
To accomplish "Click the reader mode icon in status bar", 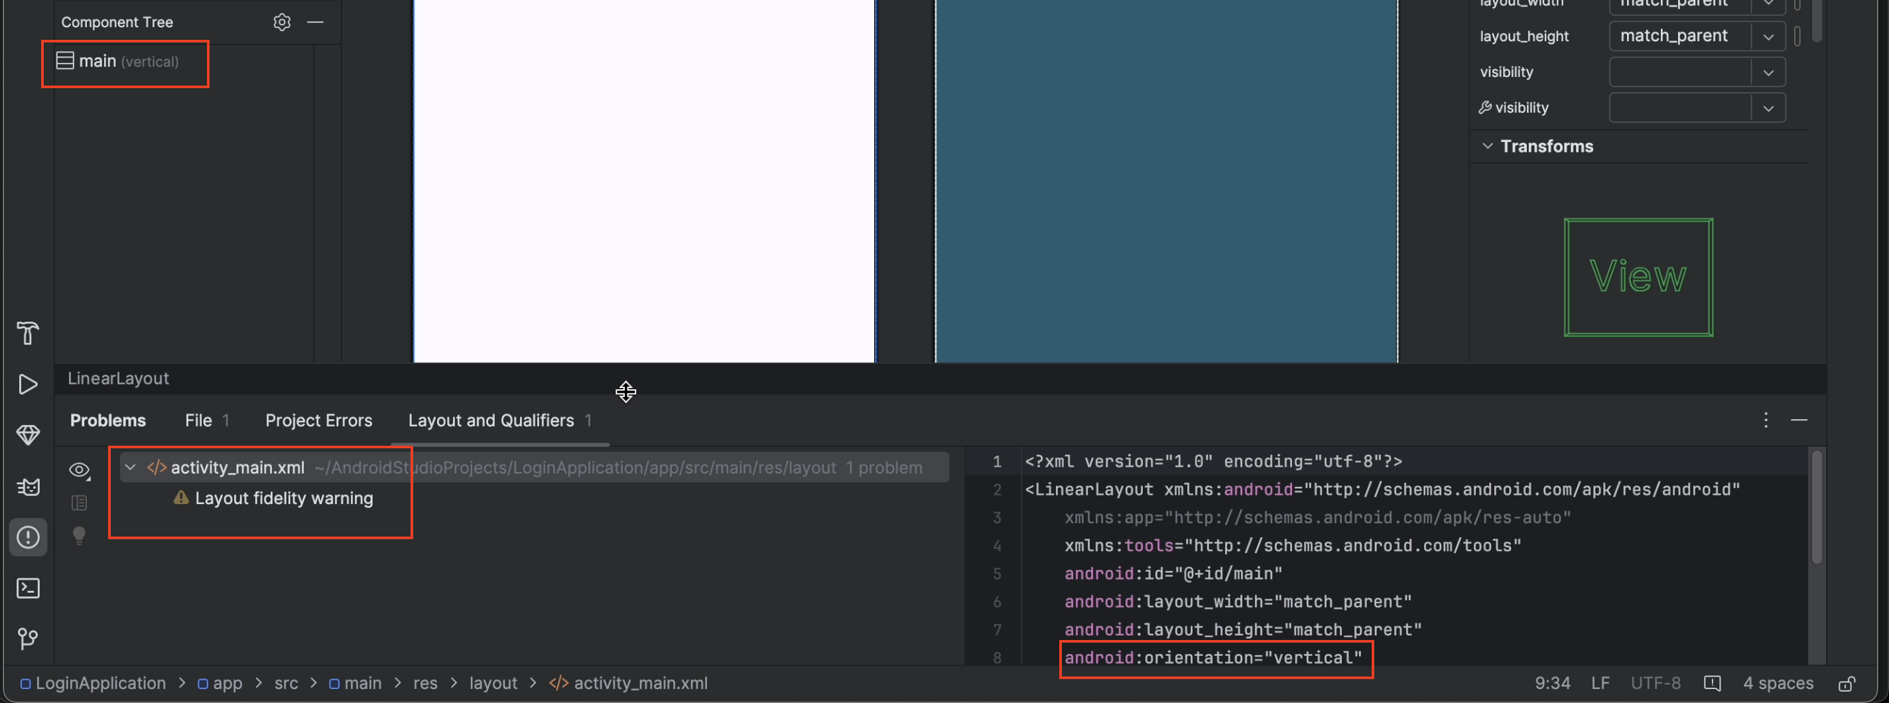I will (x=1711, y=683).
